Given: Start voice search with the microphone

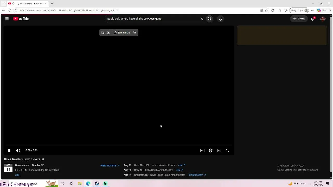Looking at the screenshot, I should click(x=220, y=19).
